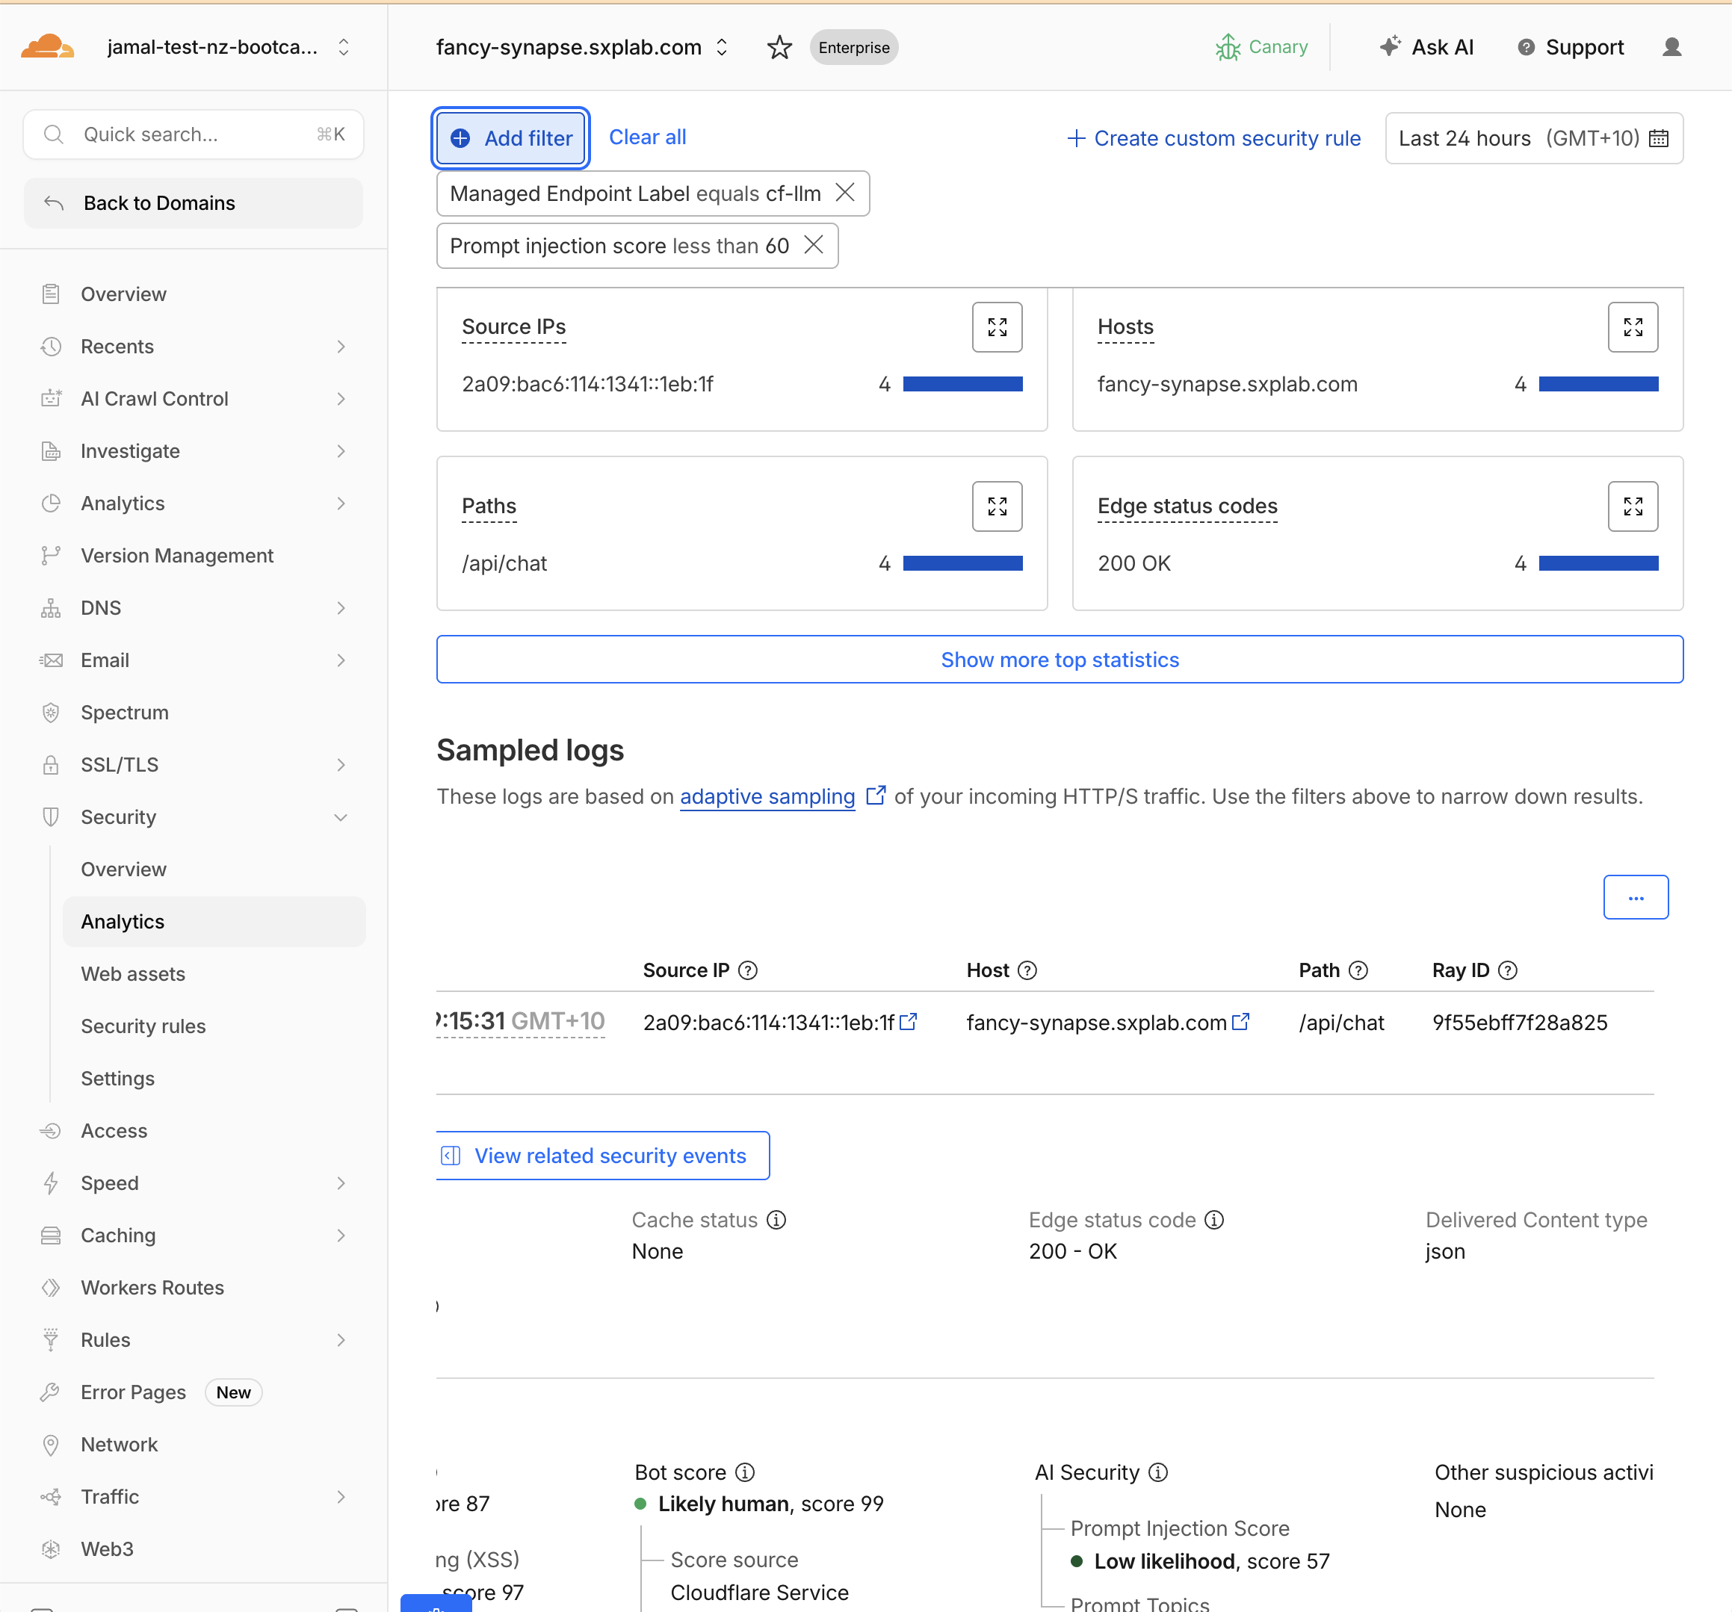The image size is (1732, 1612).
Task: Click View related security events
Action: pyautogui.click(x=602, y=1156)
